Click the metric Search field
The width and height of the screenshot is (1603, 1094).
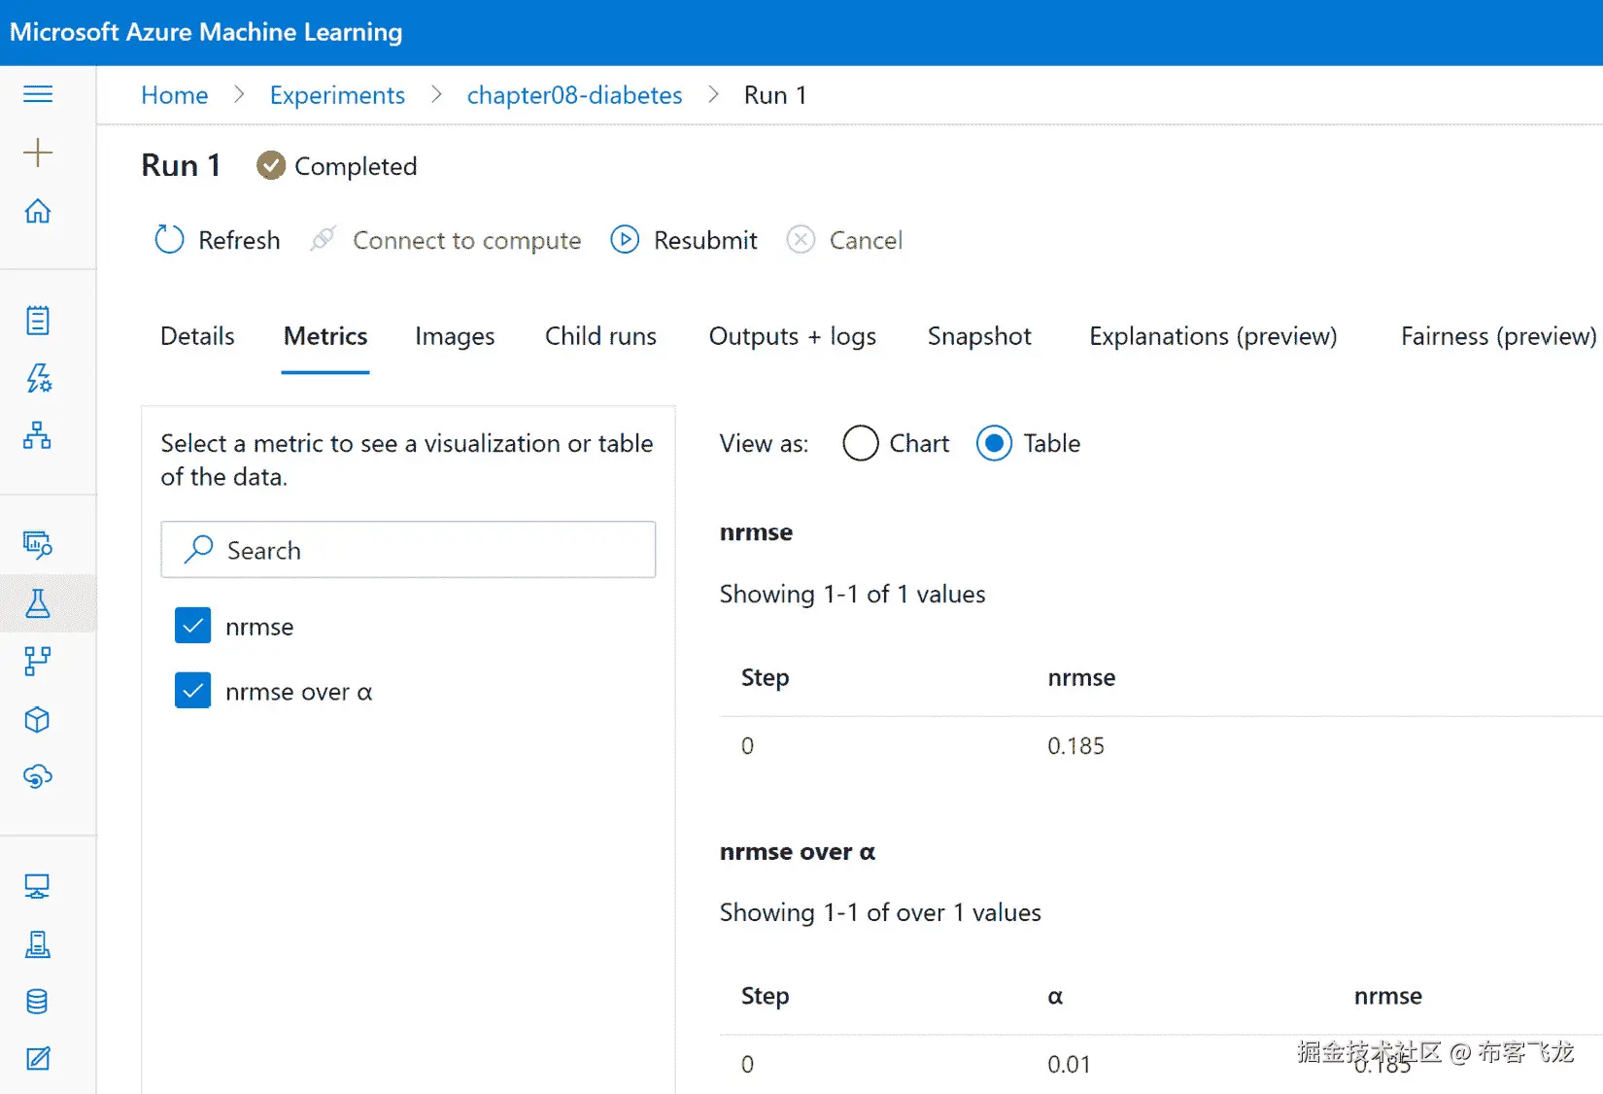coord(408,550)
